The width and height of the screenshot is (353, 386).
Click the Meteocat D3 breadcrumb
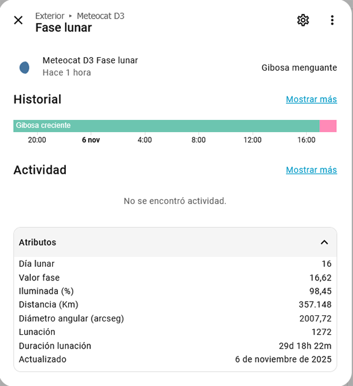pyautogui.click(x=101, y=16)
